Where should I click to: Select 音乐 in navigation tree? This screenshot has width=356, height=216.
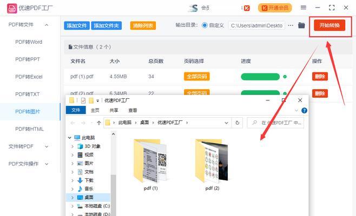(x=89, y=188)
